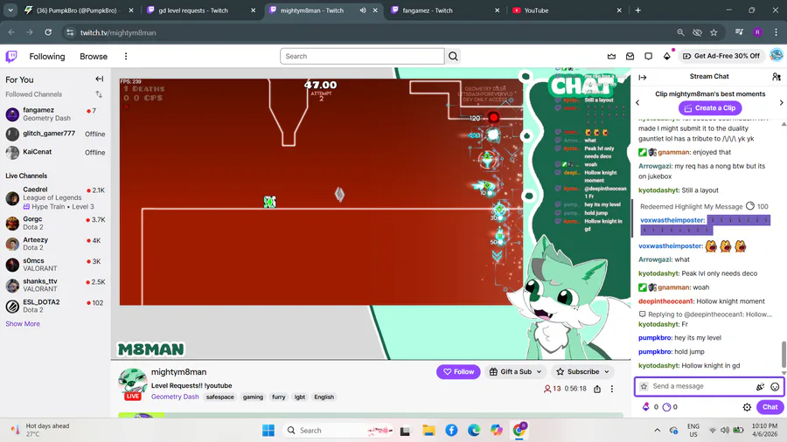Open File Explorer from taskbar

point(428,431)
